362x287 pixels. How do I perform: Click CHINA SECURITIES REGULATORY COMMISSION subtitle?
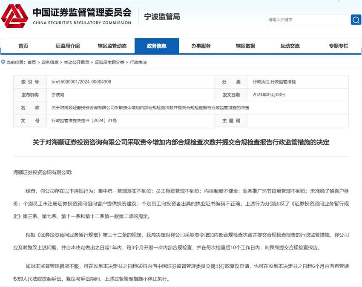point(82,23)
